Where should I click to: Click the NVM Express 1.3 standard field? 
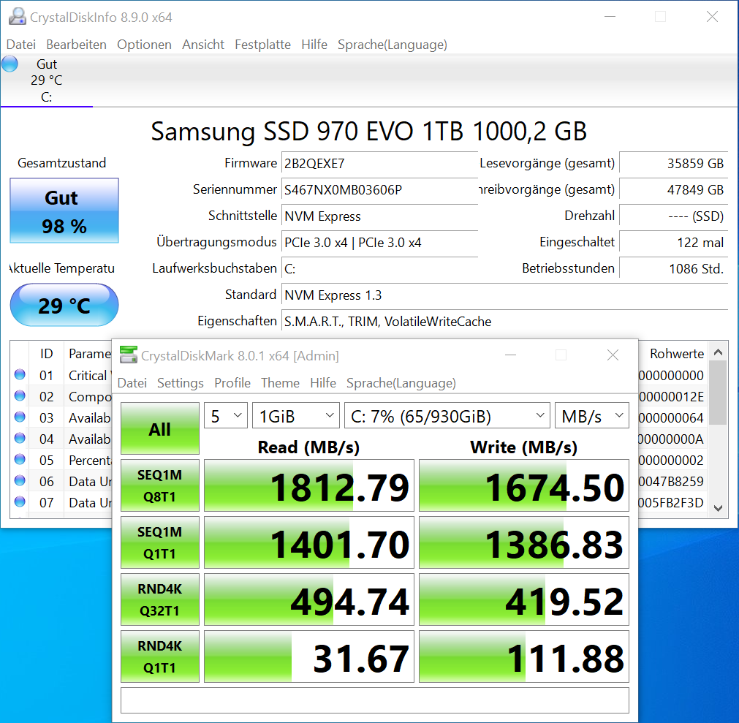[505, 295]
